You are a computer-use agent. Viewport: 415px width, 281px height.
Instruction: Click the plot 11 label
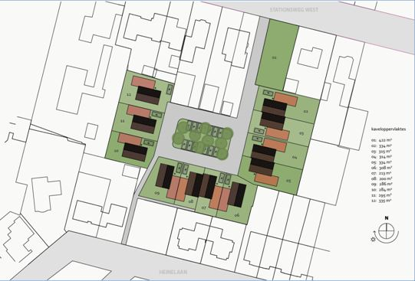tap(122, 121)
